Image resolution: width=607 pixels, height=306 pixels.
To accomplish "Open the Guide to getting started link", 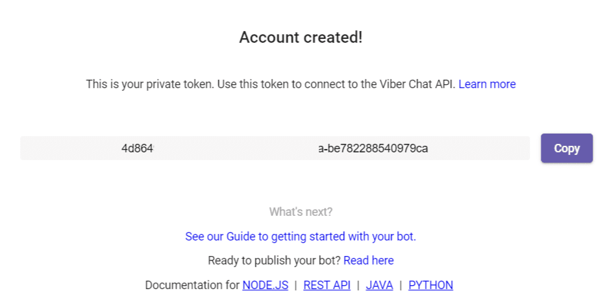I will (x=301, y=237).
